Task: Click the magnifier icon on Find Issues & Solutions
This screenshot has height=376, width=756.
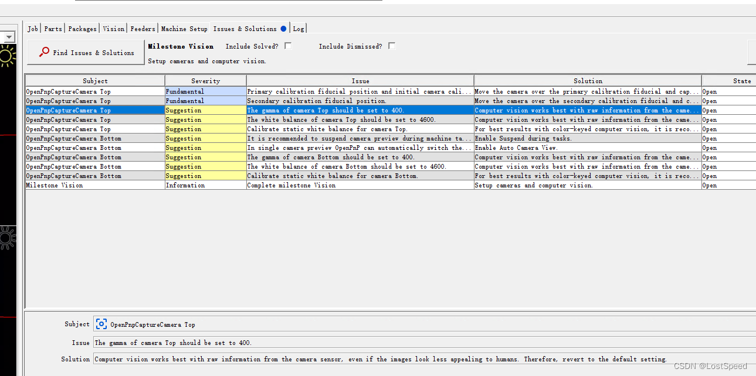Action: 44,51
